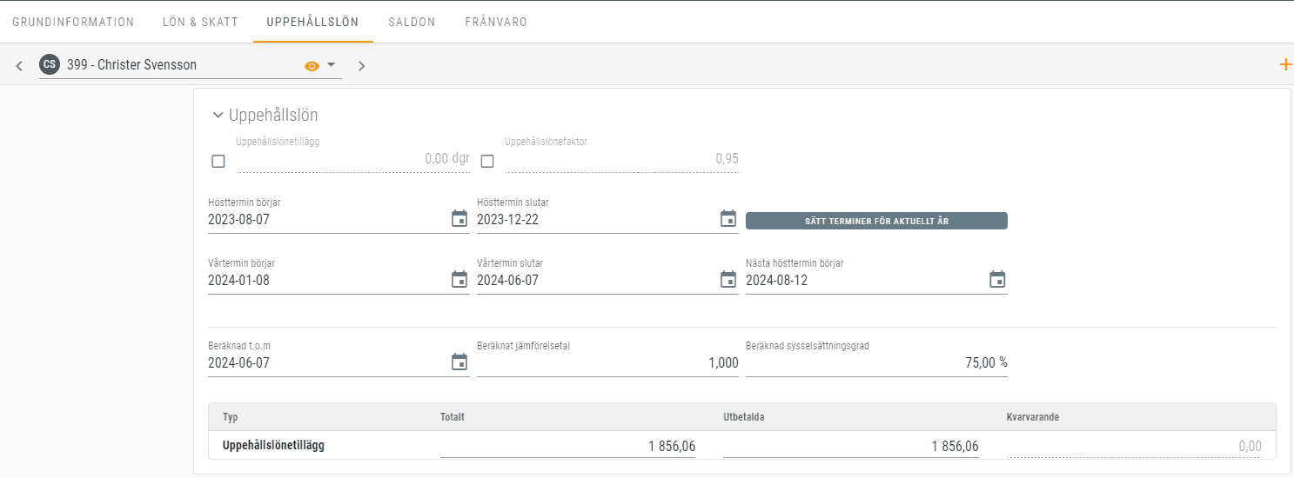Go to next employee with right arrow
Screen dimensions: 1294x478
tap(361, 66)
